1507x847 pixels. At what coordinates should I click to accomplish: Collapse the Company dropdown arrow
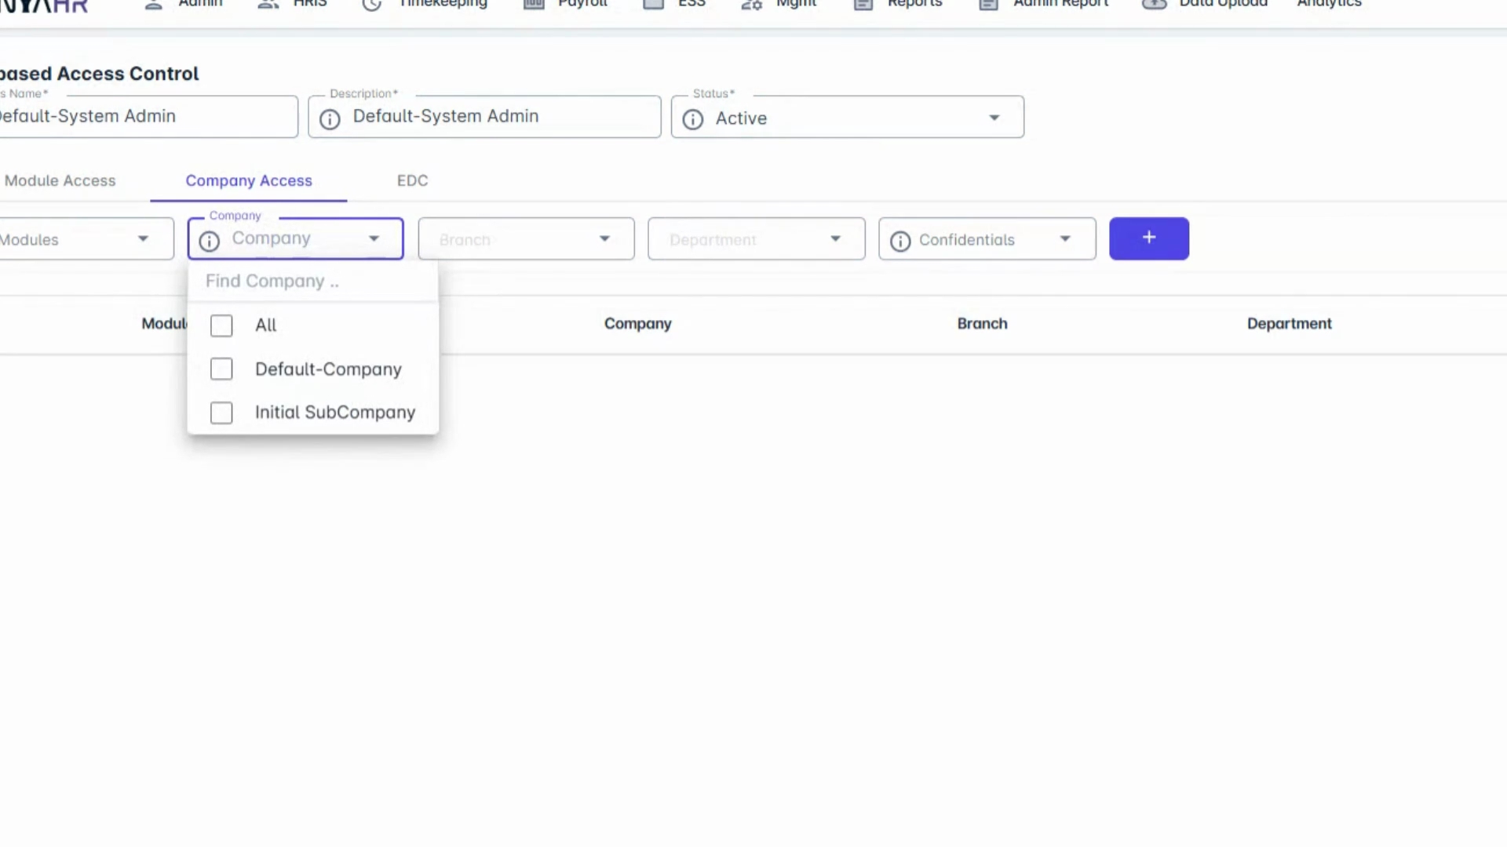[374, 238]
